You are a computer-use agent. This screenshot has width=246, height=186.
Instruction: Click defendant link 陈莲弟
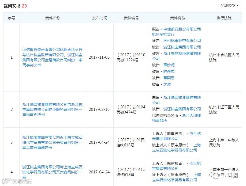click(169, 71)
